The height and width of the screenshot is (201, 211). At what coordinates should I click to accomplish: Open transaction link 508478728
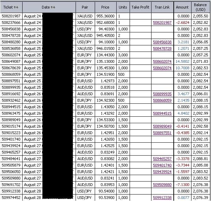[x=162, y=48]
